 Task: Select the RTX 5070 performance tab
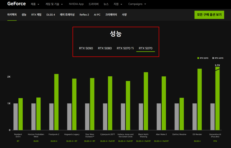[146, 48]
